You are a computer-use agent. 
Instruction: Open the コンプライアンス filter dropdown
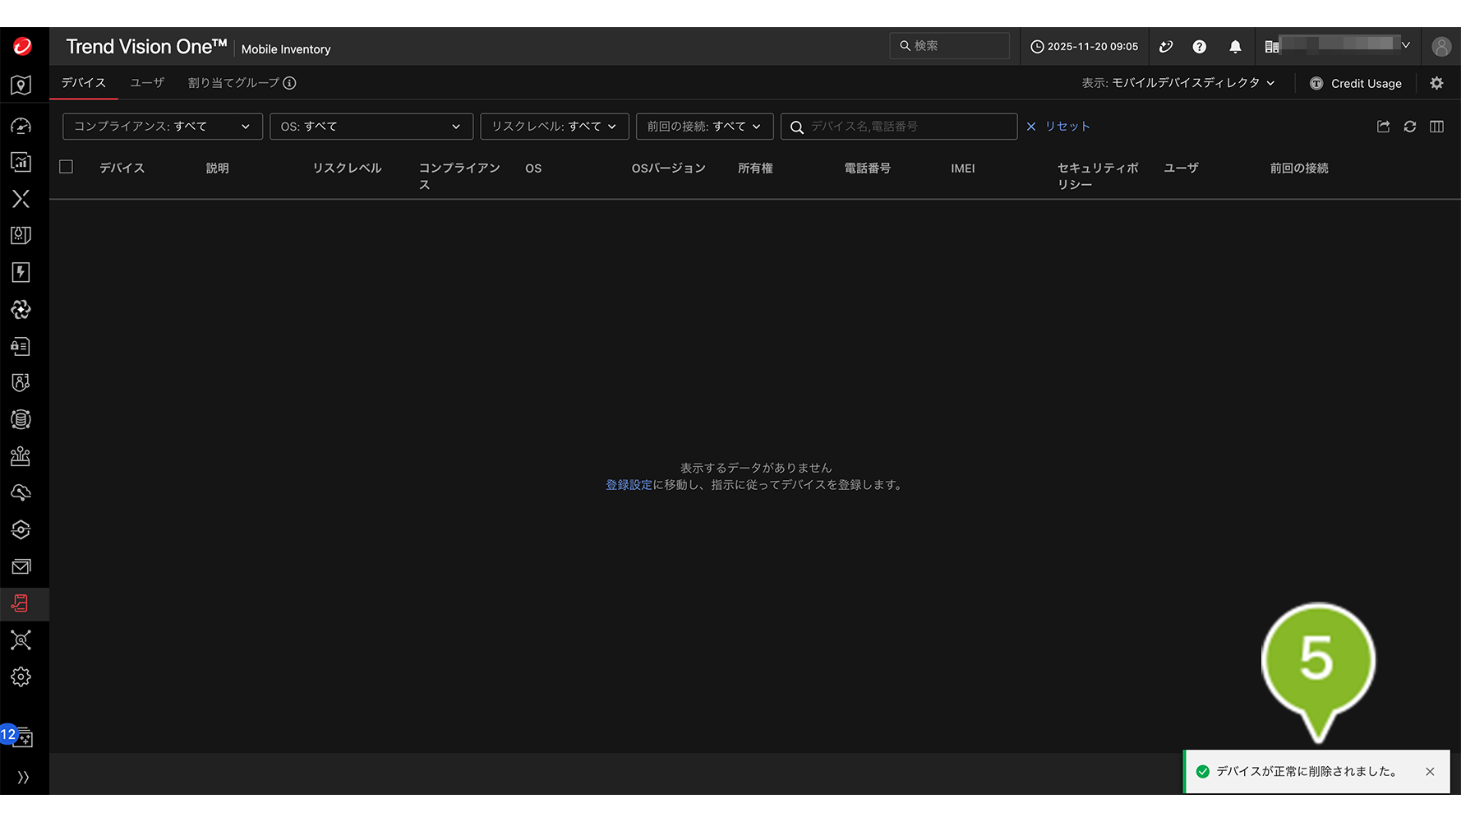[162, 127]
